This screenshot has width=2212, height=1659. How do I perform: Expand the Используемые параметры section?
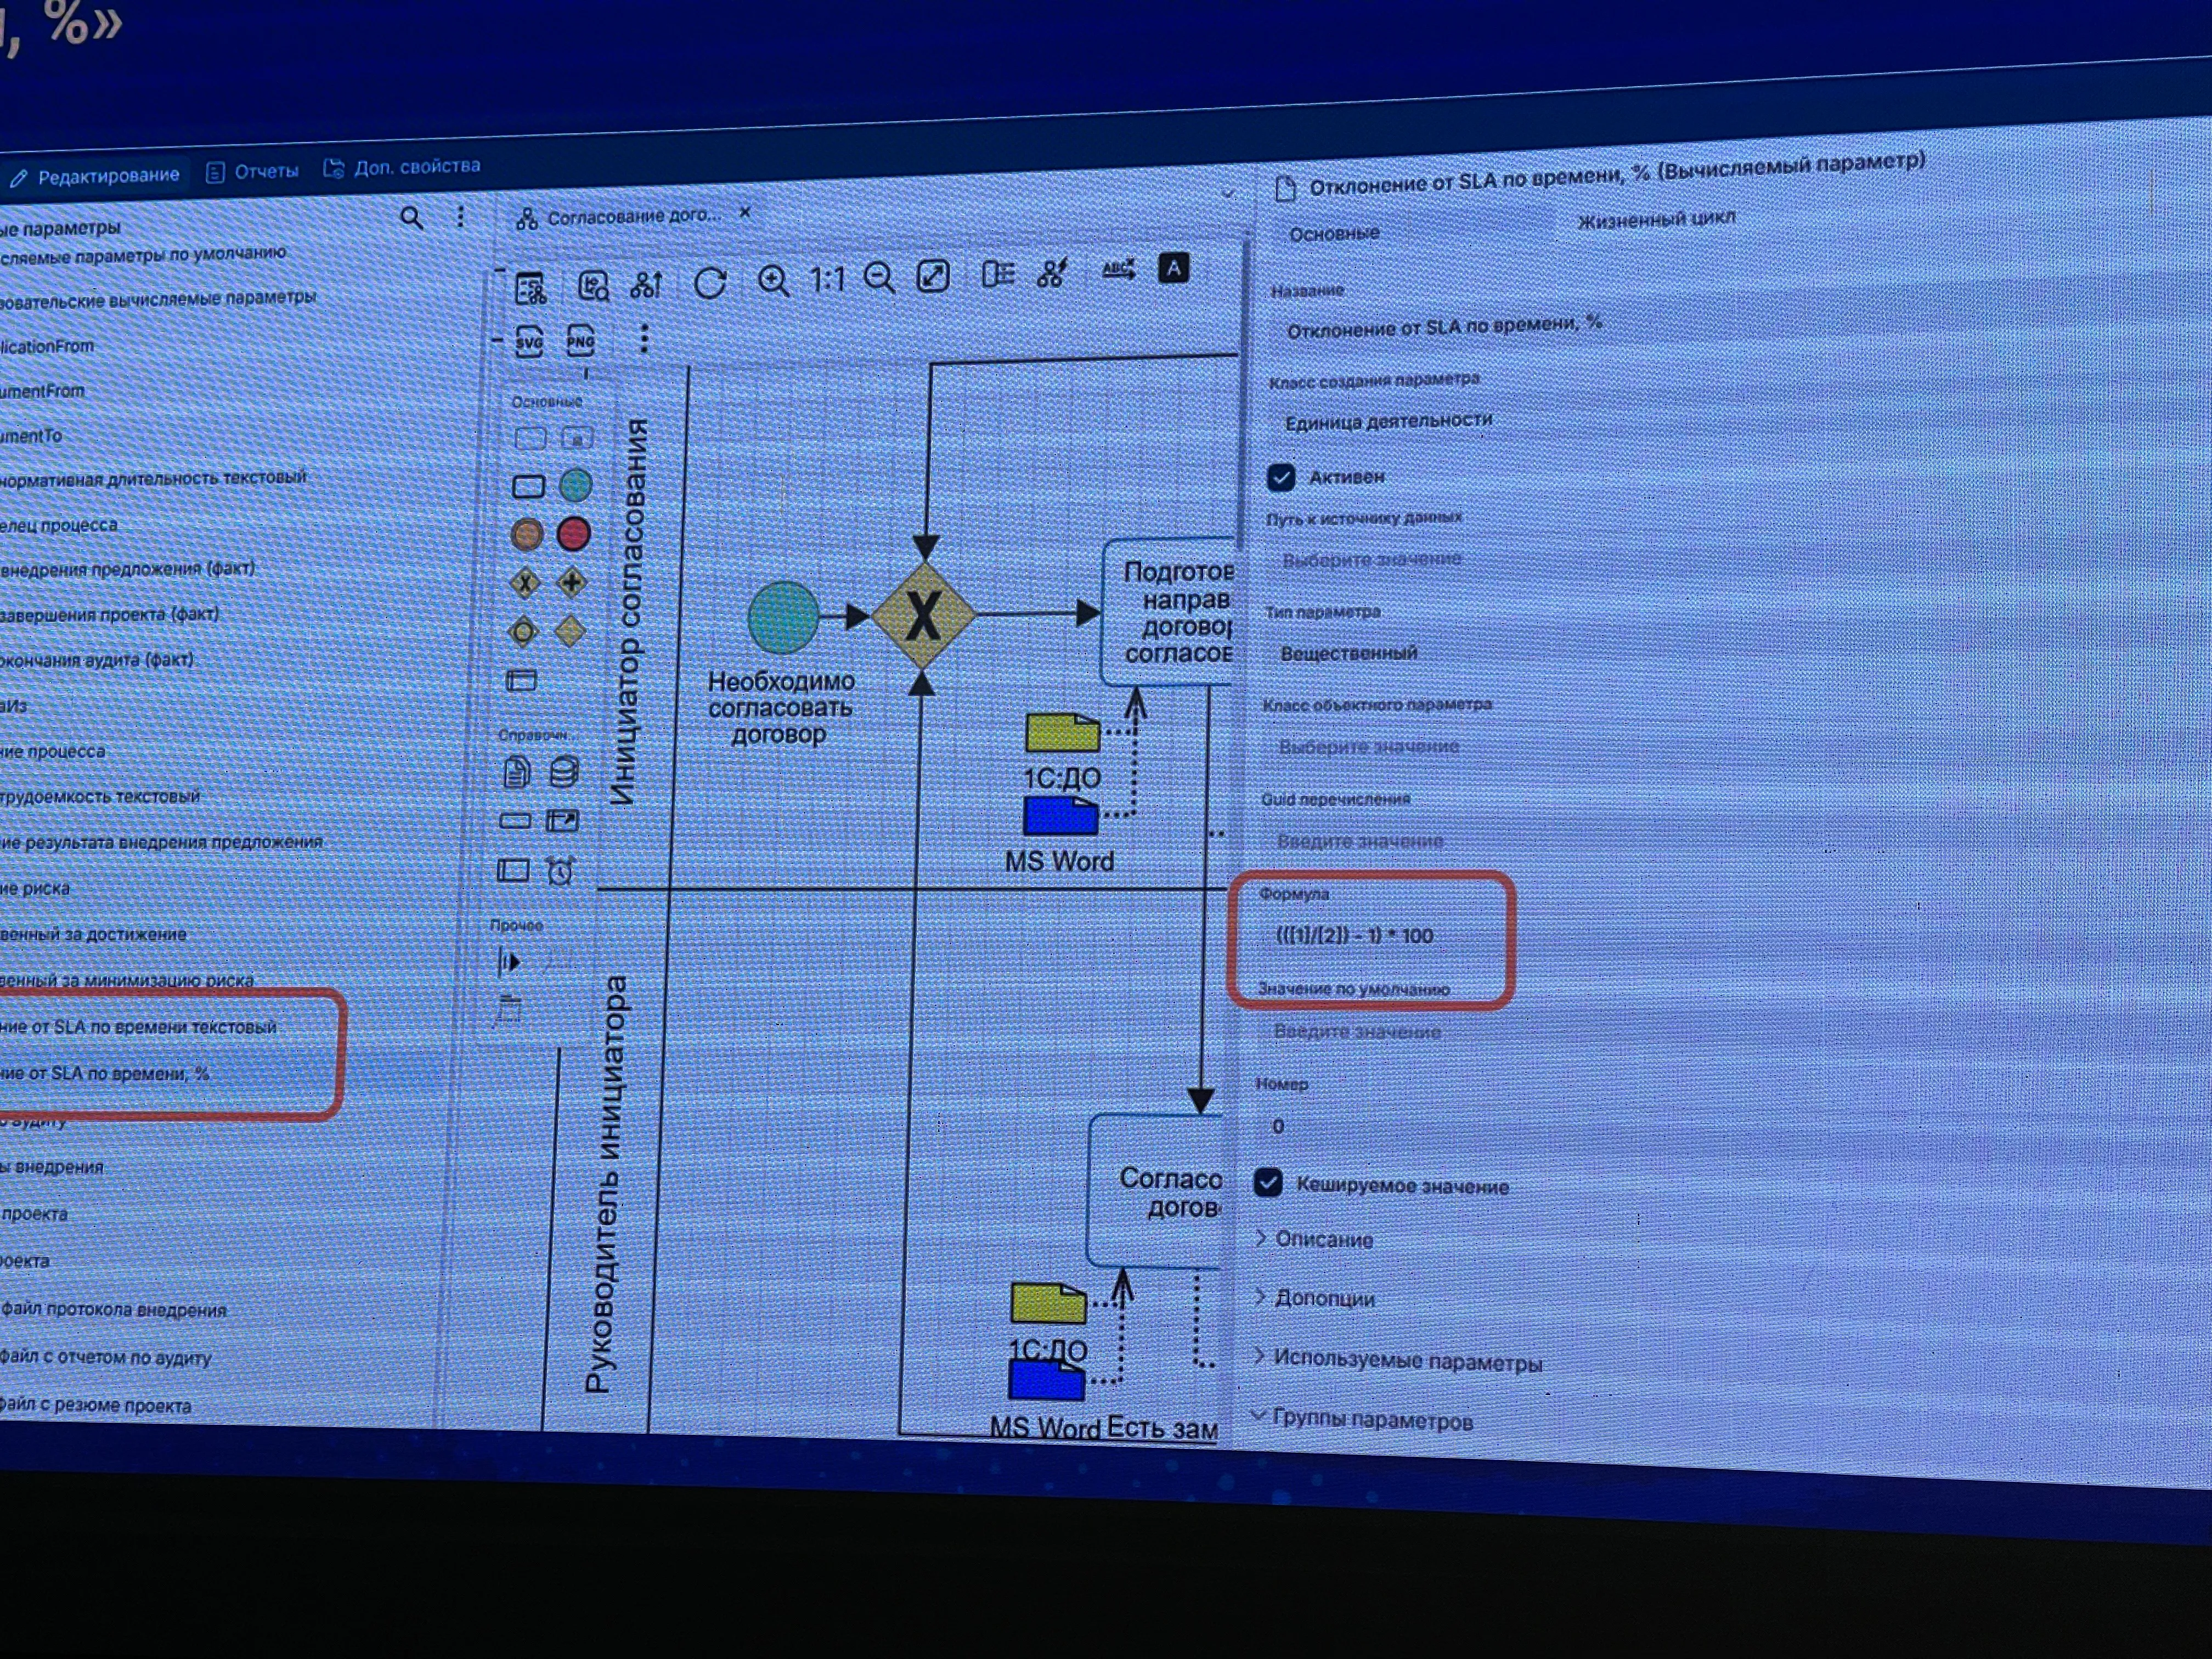[x=1406, y=1361]
